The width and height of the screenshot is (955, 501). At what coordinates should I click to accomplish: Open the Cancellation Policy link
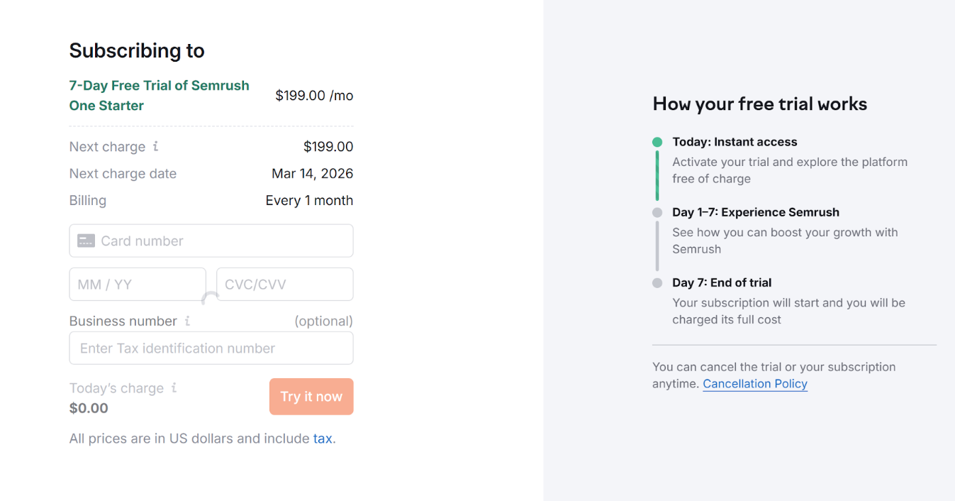tap(755, 384)
